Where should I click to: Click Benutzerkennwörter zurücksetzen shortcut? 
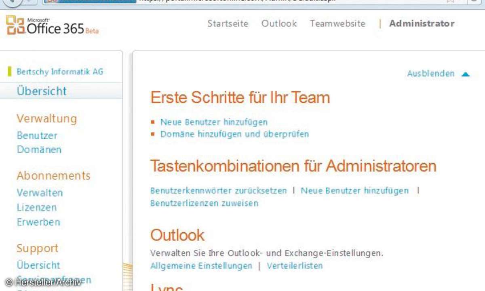(218, 190)
